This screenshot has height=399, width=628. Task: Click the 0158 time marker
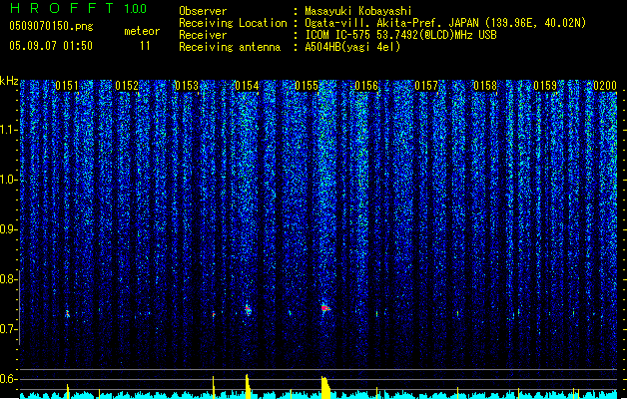(485, 86)
